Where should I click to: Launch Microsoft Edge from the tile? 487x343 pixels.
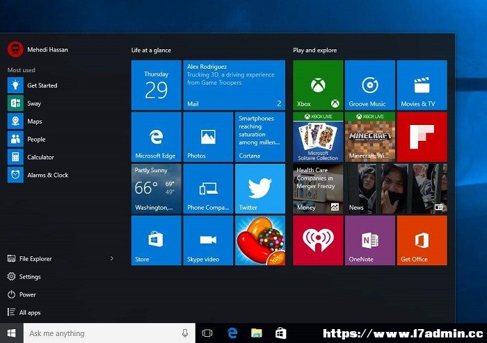click(157, 137)
